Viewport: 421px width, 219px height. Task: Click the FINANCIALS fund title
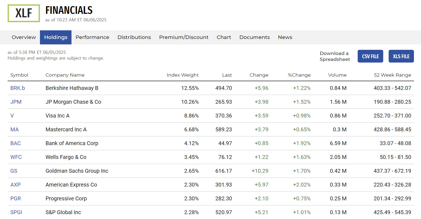coord(69,10)
